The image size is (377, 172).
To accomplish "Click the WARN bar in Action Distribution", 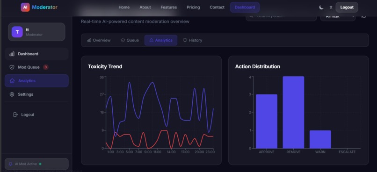I will (x=320, y=139).
